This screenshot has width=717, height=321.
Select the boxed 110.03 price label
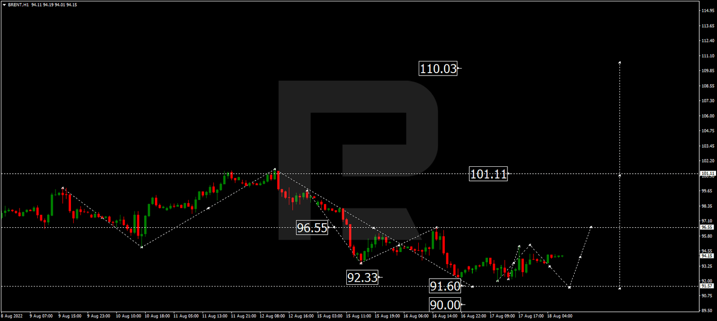[438, 69]
